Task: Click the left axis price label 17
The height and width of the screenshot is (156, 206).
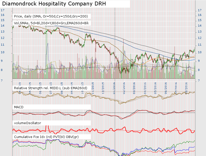Action: tap(3, 10)
